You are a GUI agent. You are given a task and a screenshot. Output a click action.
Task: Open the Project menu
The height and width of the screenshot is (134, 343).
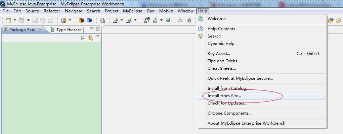[x=112, y=11]
